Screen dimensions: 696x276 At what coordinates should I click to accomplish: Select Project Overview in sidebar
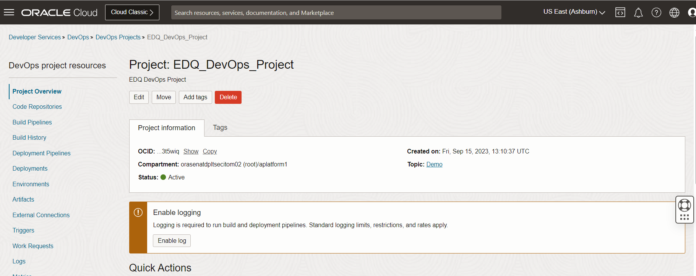[37, 91]
